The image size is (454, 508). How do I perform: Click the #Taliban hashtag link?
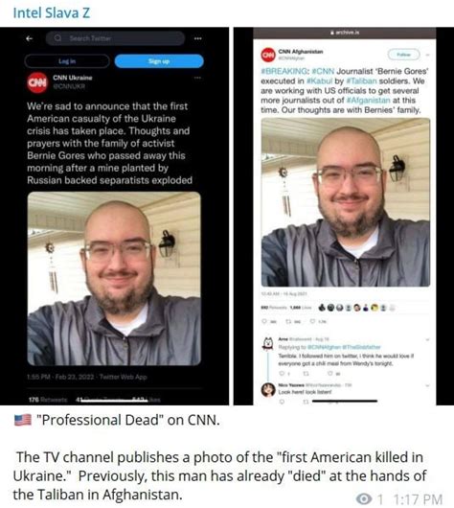pos(361,81)
